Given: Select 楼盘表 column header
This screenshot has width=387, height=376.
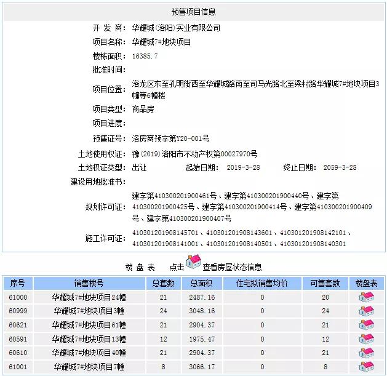Looking at the screenshot, I should 367,283.
